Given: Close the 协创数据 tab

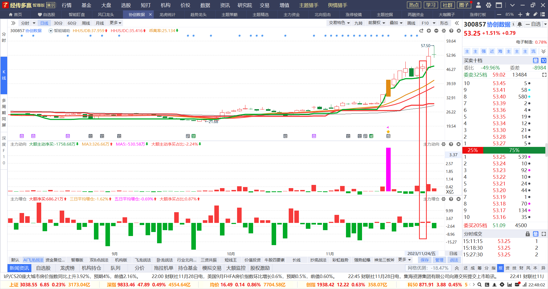Looking at the screenshot, I should [x=150, y=14].
